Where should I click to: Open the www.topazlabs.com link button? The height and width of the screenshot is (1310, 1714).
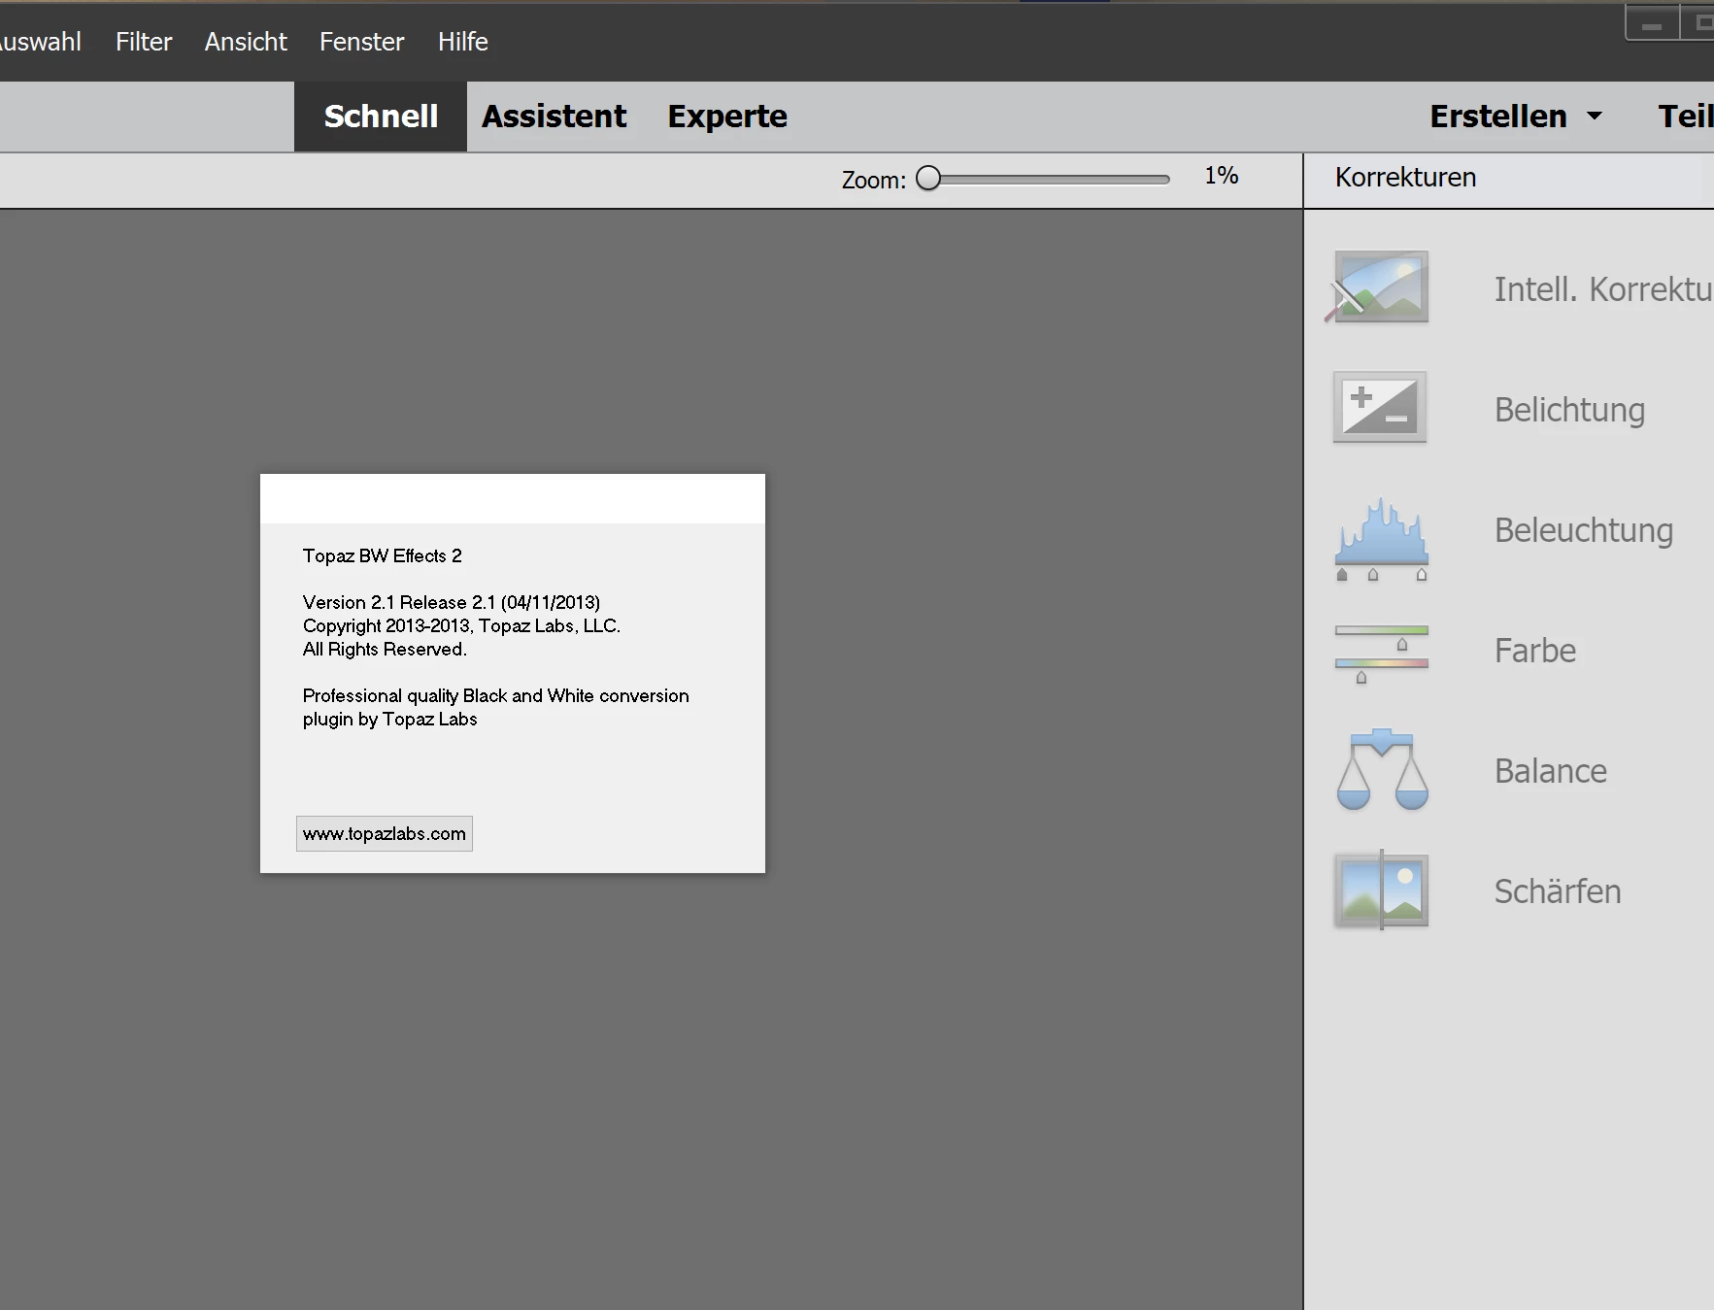point(385,833)
